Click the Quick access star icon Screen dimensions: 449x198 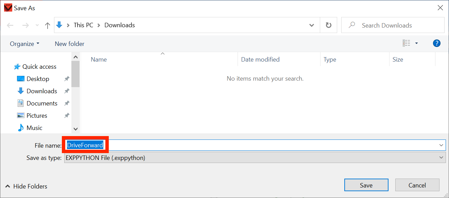pos(17,67)
